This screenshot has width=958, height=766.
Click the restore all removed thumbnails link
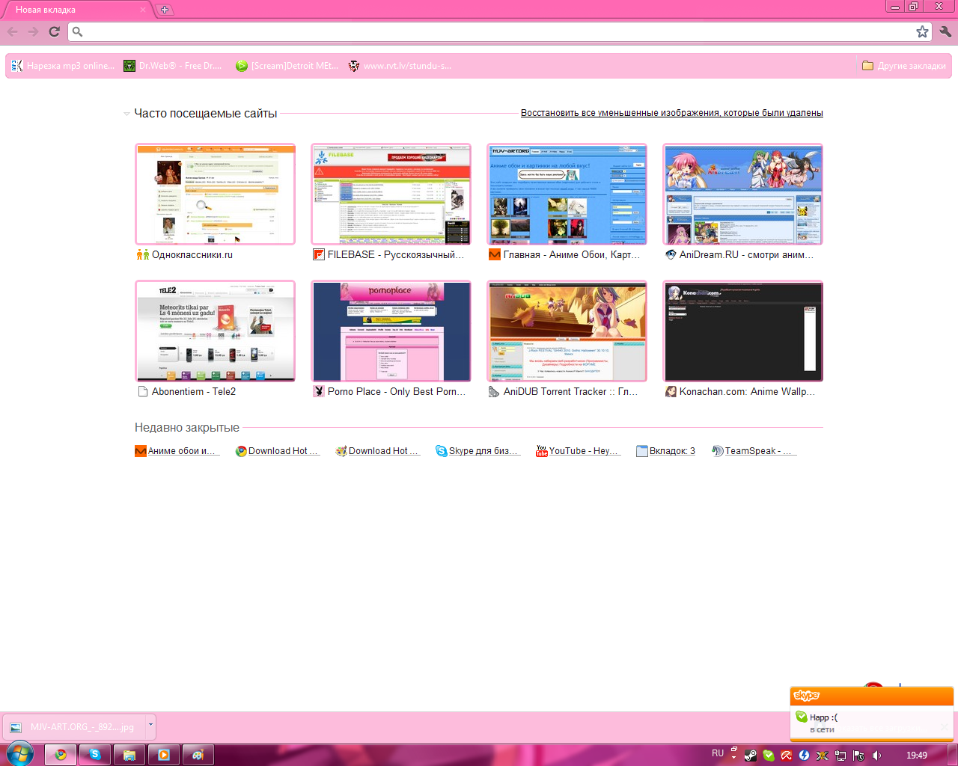point(671,113)
